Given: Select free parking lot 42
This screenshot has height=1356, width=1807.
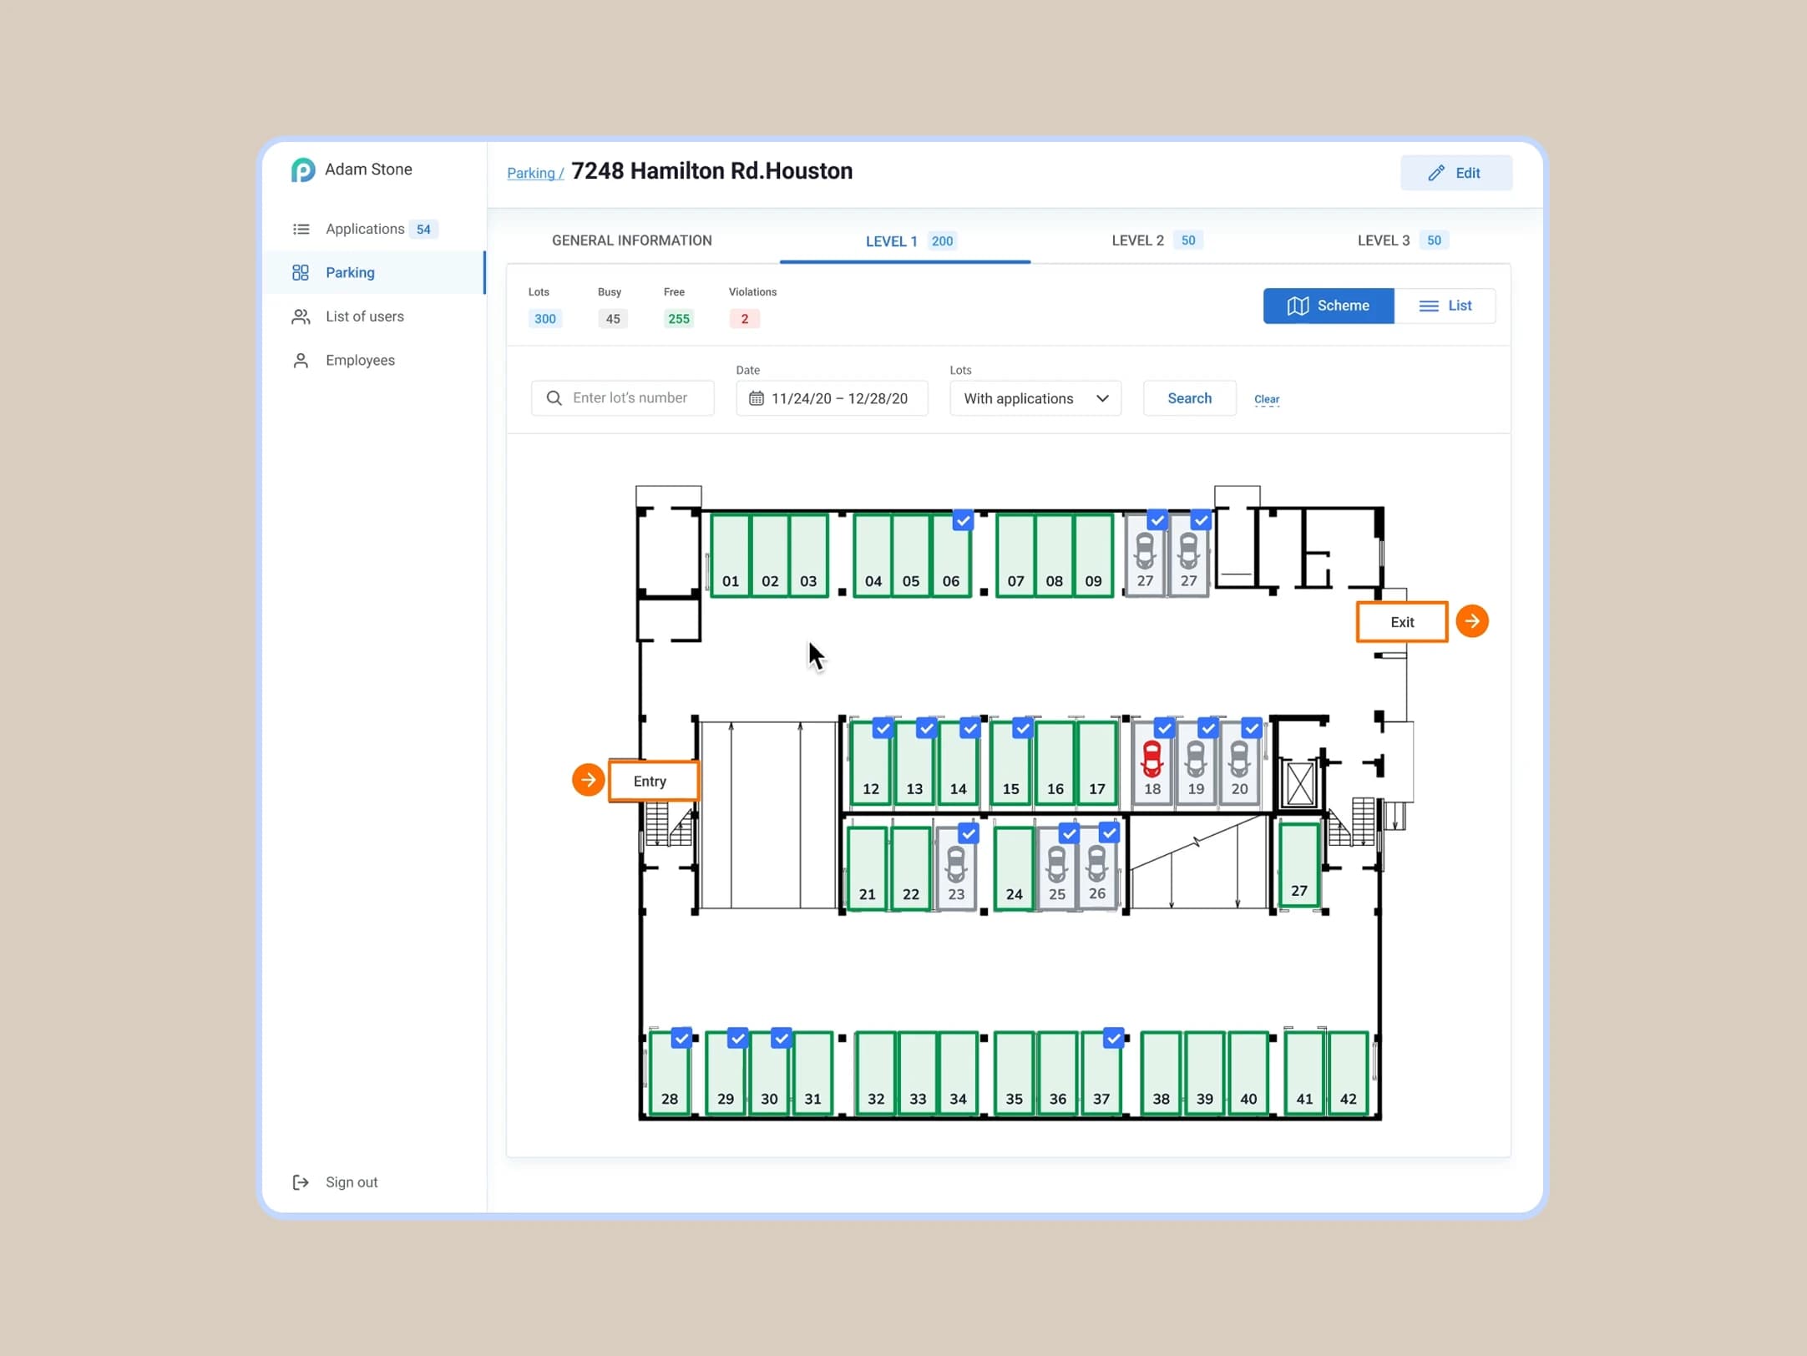Looking at the screenshot, I should (x=1348, y=1073).
